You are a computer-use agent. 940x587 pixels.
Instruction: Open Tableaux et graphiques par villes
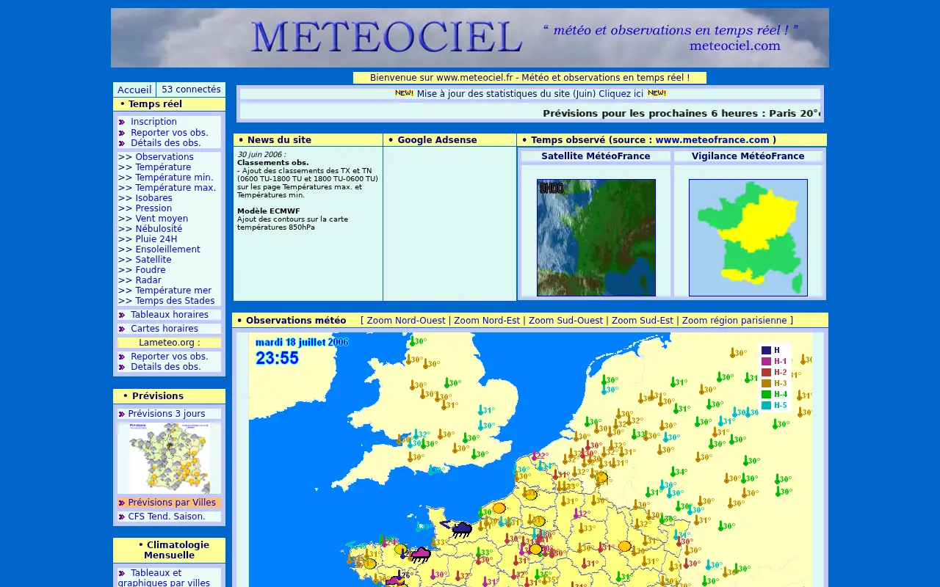[164, 578]
